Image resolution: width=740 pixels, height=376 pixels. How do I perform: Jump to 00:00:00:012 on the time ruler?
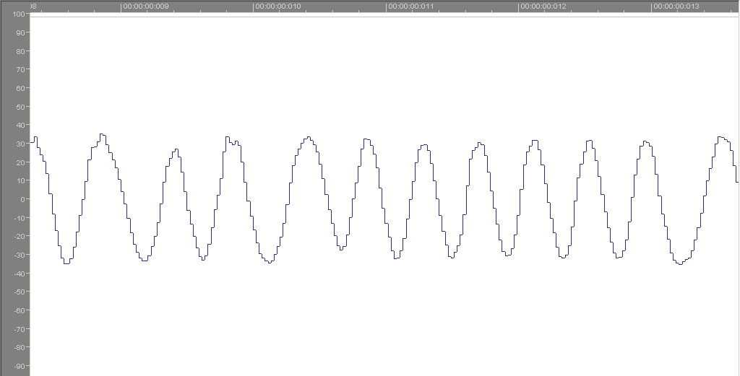coord(545,6)
